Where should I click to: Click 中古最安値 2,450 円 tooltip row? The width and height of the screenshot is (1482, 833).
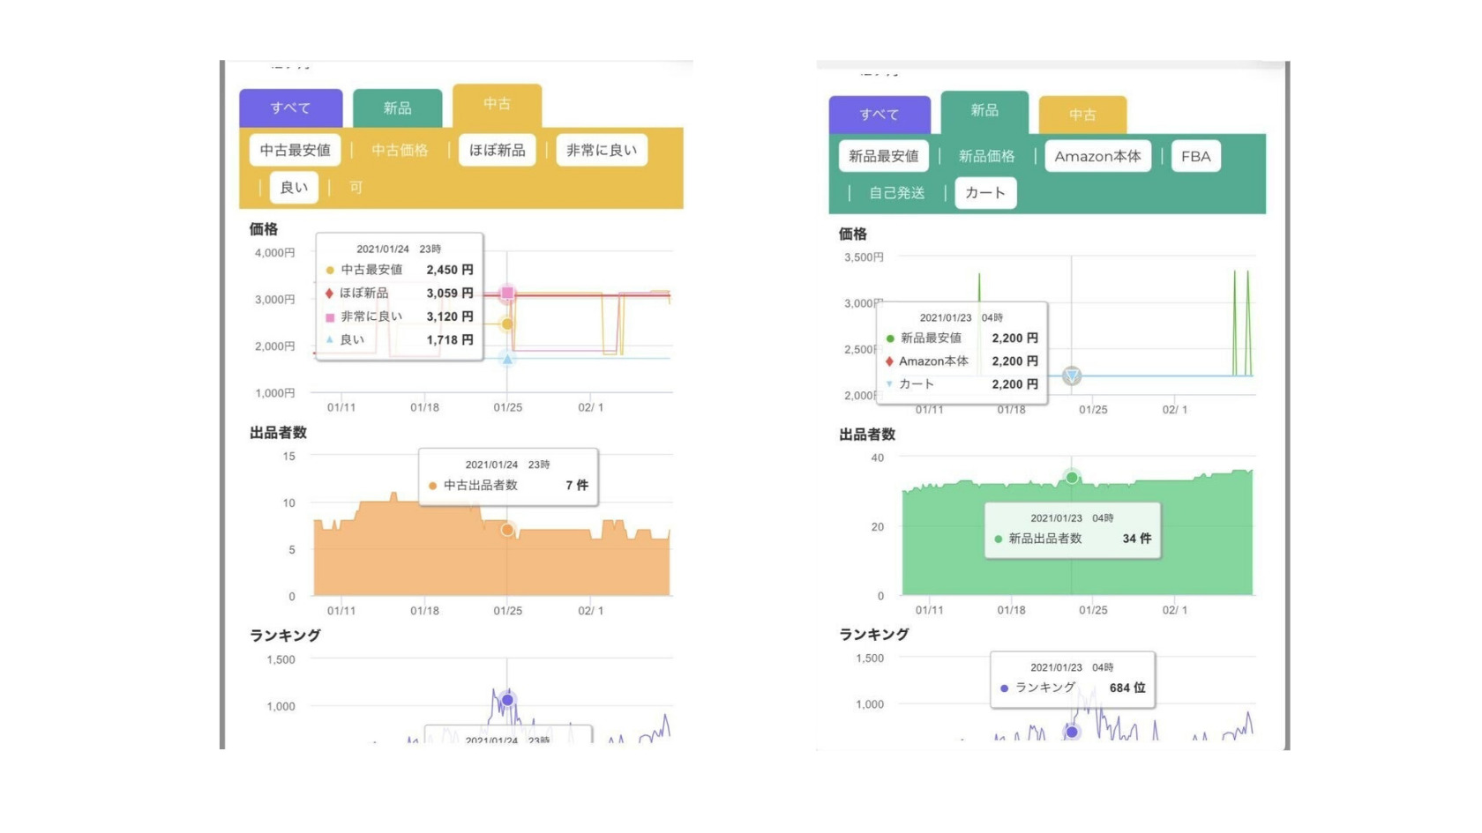[x=400, y=270]
